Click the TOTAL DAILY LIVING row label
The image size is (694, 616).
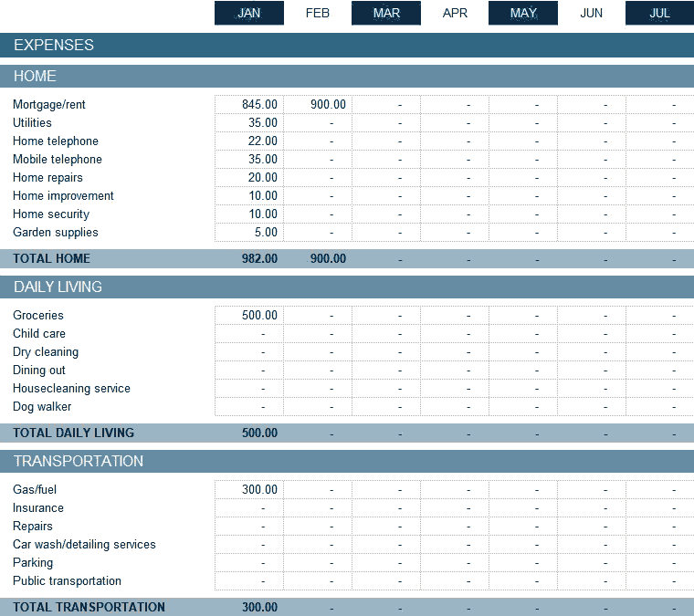(73, 433)
